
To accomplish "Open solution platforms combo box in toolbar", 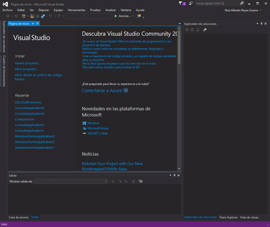I will [99, 16].
